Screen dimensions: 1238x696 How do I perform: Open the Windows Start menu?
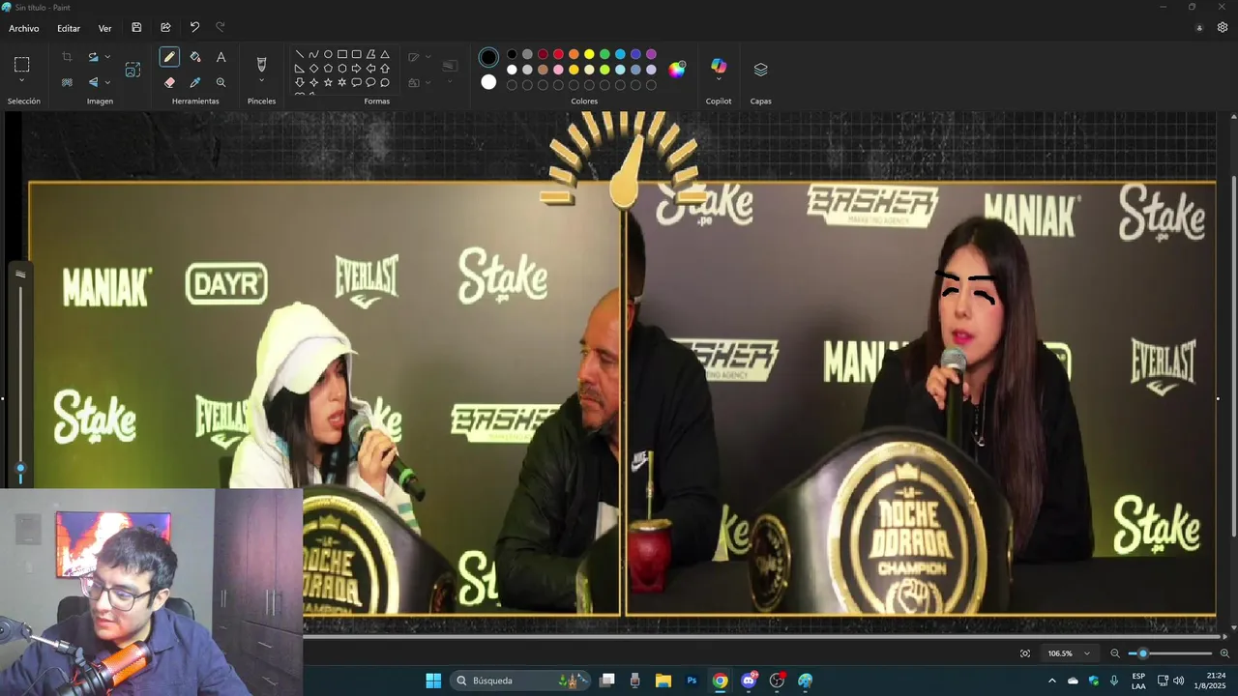click(x=433, y=681)
